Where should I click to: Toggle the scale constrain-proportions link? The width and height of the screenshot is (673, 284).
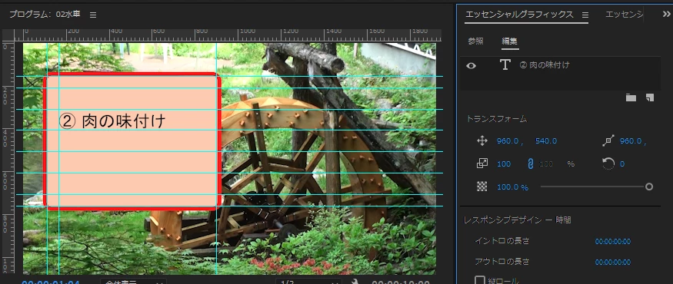coord(531,163)
